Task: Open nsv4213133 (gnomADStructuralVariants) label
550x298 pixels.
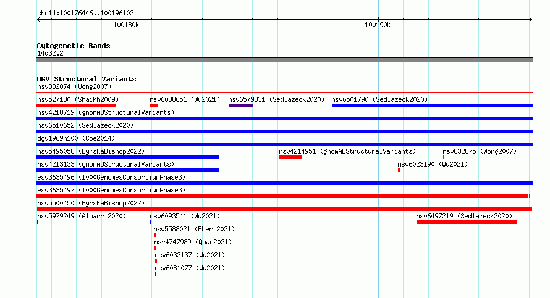Action: tap(106, 164)
